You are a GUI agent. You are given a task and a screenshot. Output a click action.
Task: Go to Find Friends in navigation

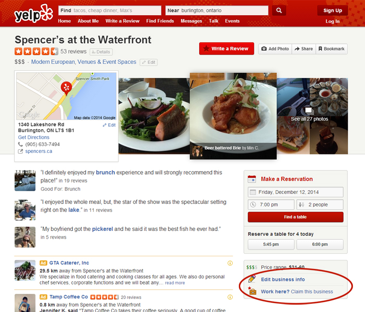click(x=160, y=21)
